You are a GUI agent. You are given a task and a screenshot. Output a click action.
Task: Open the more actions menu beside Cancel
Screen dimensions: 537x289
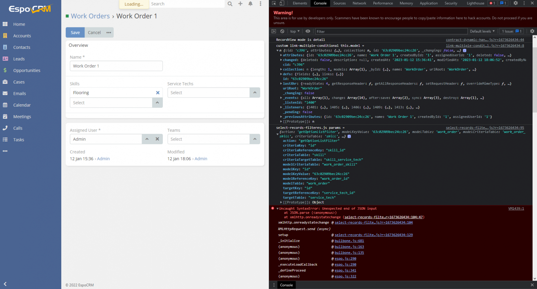point(109,32)
